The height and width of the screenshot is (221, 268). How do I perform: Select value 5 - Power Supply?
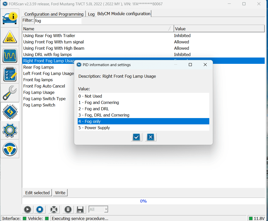[x=143, y=128]
